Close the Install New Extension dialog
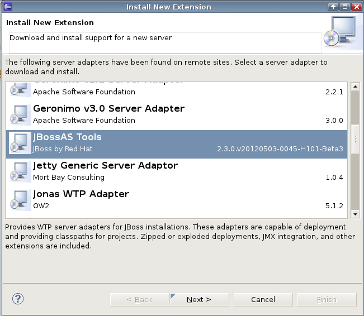364x316 pixels. click(x=357, y=7)
